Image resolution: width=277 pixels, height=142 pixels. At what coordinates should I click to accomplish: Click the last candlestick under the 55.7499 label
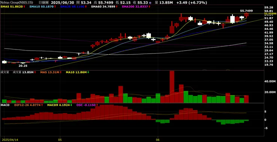(x=246, y=15)
